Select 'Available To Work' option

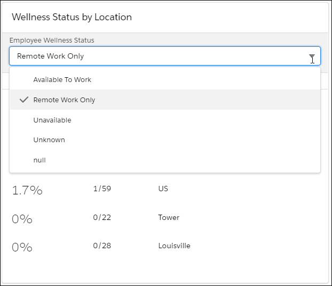coord(165,80)
